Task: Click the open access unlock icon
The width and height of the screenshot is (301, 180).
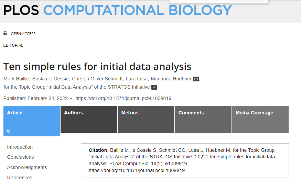Action: (x=5, y=33)
